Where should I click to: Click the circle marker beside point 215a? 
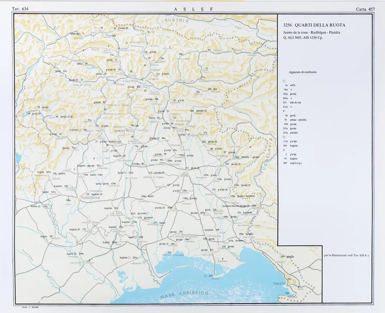244,241
